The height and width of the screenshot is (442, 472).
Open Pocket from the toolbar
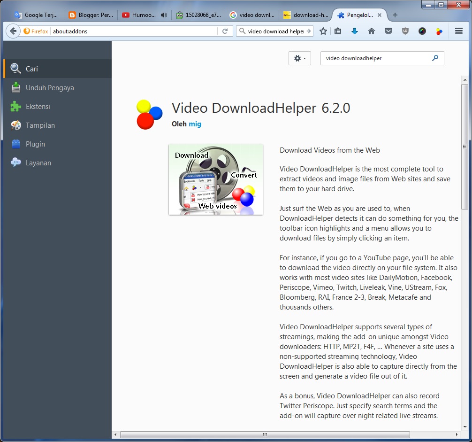[388, 31]
